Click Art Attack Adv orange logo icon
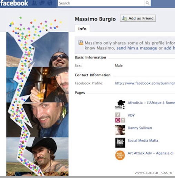Viewport: 175px width, 178px height. pos(120,155)
